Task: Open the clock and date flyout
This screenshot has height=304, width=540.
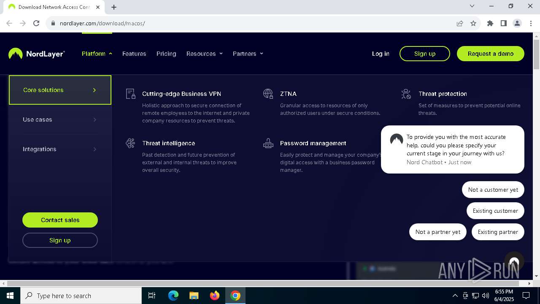Action: [x=504, y=296]
